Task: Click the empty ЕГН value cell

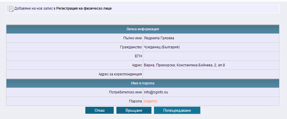Action: click(x=211, y=56)
